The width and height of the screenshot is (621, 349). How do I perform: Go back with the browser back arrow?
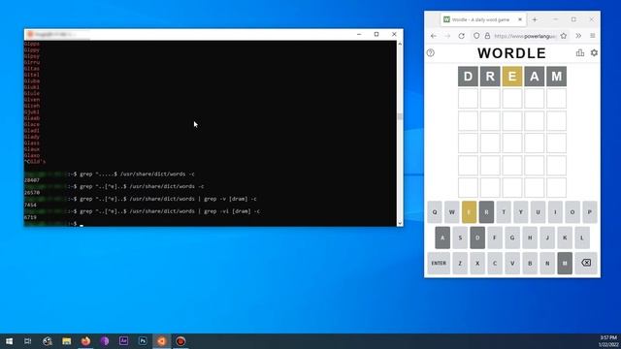click(434, 36)
